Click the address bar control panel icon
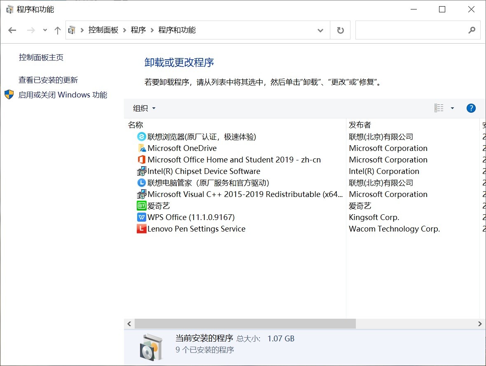The height and width of the screenshot is (366, 486). (72, 30)
